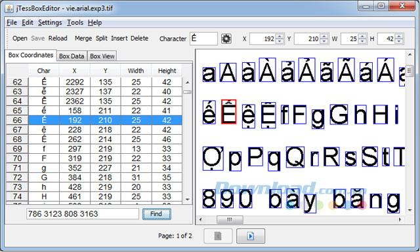Click the boxed Q glyph in image
The width and height of the screenshot is (420, 252).
[x=295, y=157]
